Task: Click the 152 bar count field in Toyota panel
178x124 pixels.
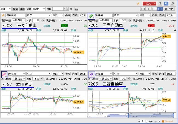Action: 36,20
